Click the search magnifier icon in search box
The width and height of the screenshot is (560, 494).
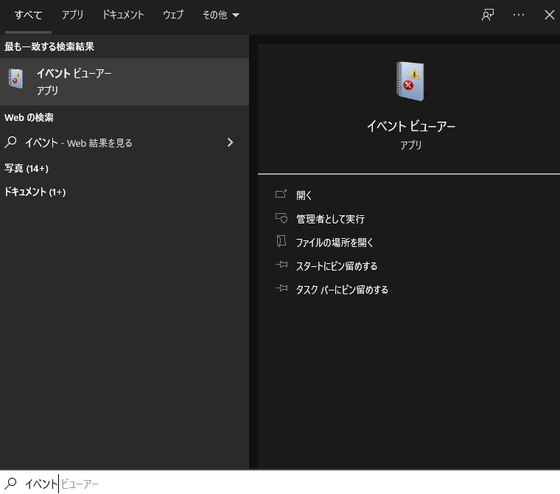click(10, 483)
